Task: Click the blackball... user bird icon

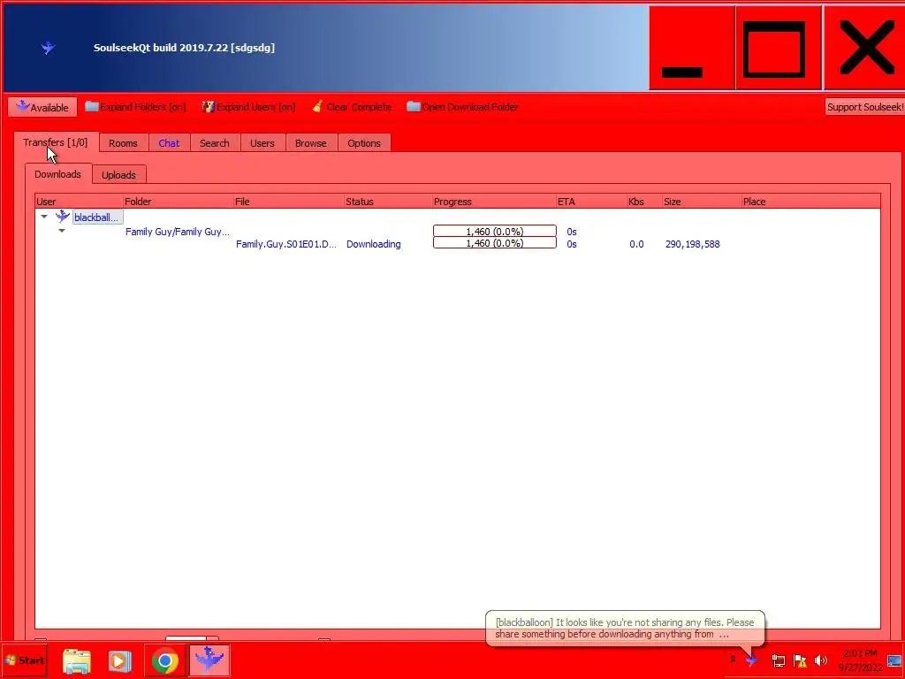Action: point(63,217)
